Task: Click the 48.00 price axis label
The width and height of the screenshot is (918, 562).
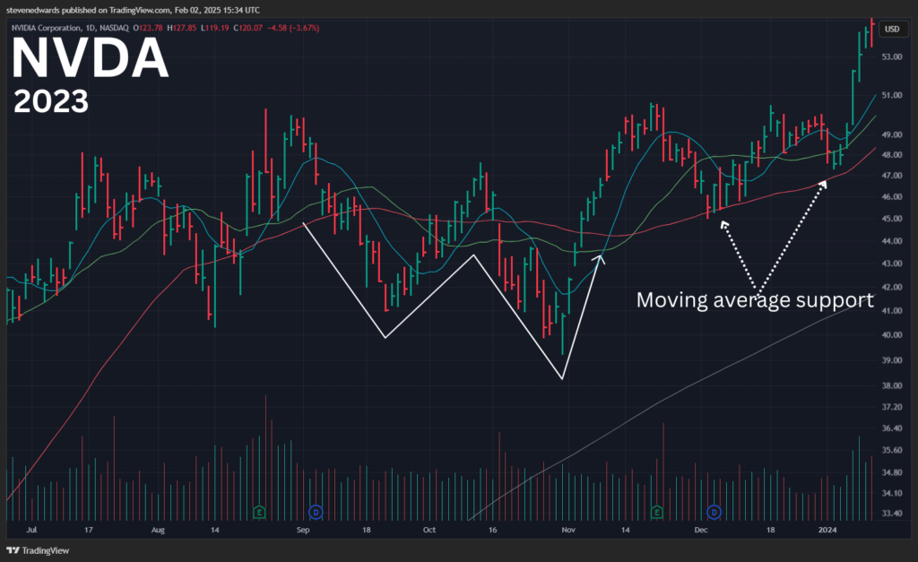Action: tap(892, 155)
